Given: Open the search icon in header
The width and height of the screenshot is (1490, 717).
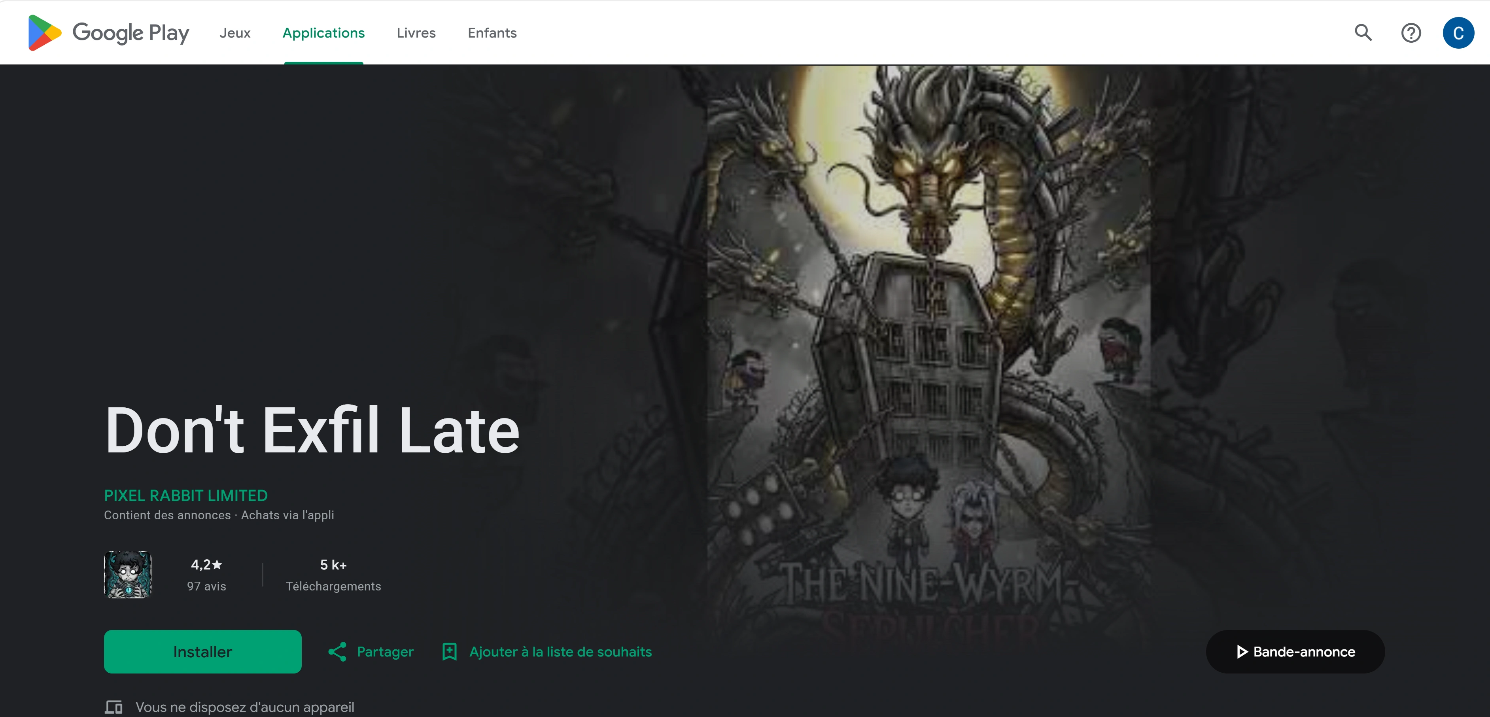Looking at the screenshot, I should [1363, 33].
